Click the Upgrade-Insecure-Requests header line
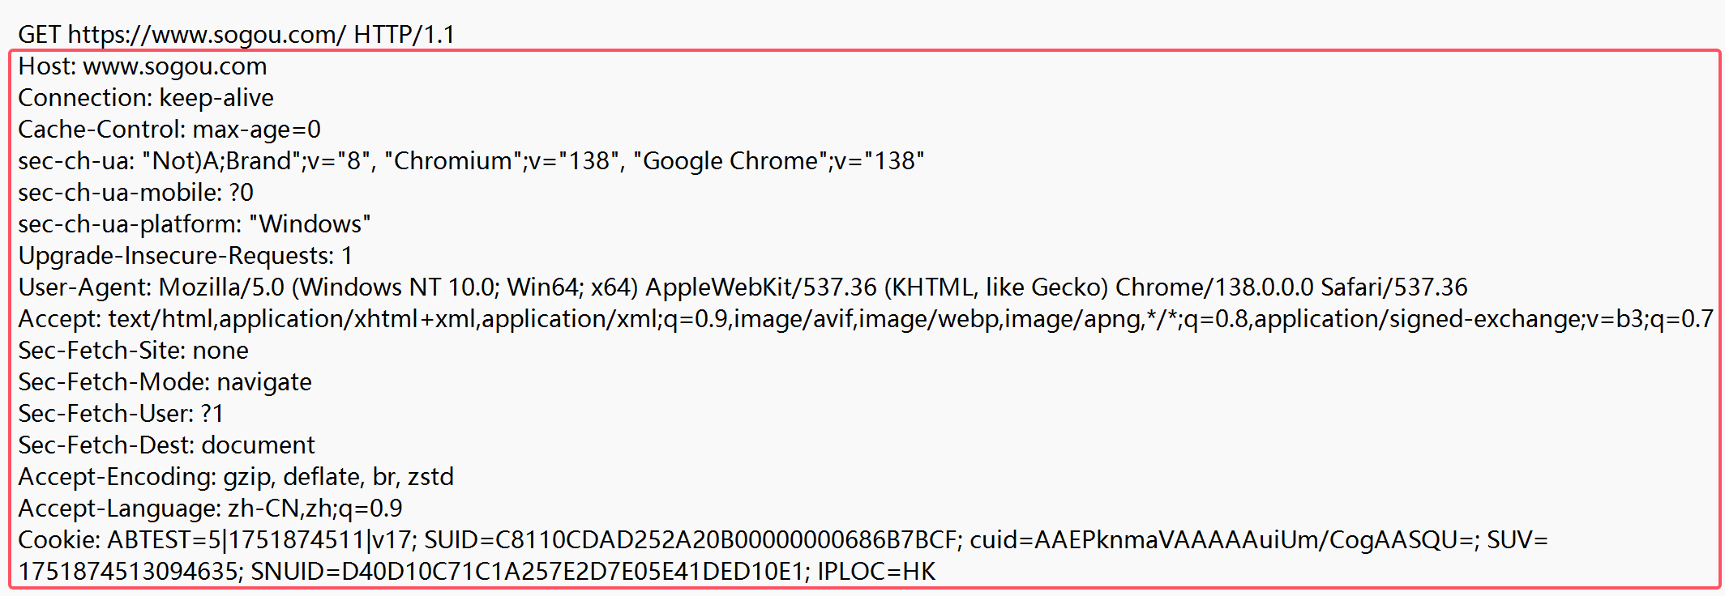 (185, 256)
